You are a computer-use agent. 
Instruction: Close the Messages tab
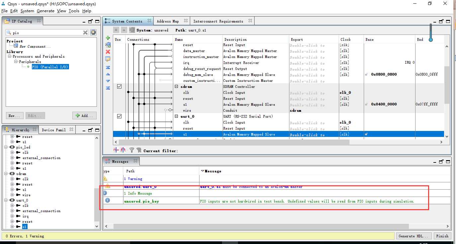click(x=135, y=161)
